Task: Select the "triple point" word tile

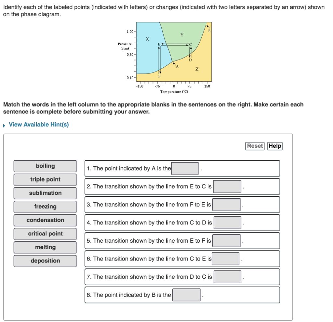Action: tap(45, 180)
